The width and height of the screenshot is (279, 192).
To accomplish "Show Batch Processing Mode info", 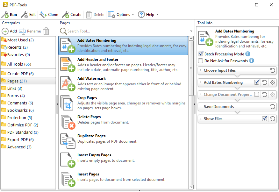I will (248, 54).
